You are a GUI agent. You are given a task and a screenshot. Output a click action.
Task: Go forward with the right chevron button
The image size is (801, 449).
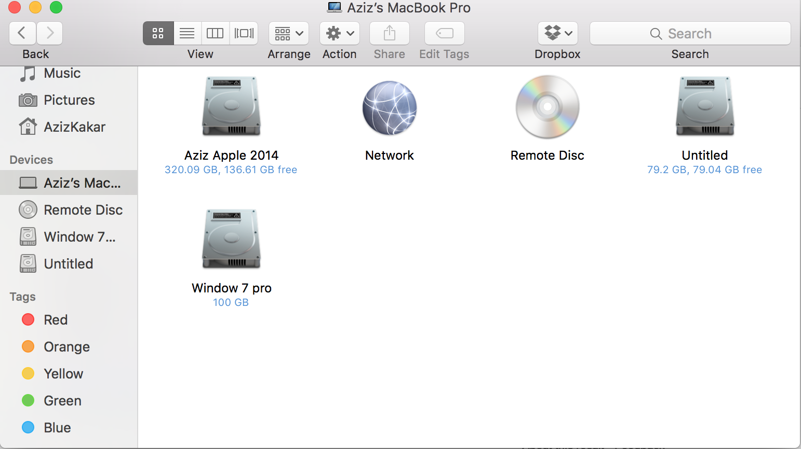[x=50, y=33]
